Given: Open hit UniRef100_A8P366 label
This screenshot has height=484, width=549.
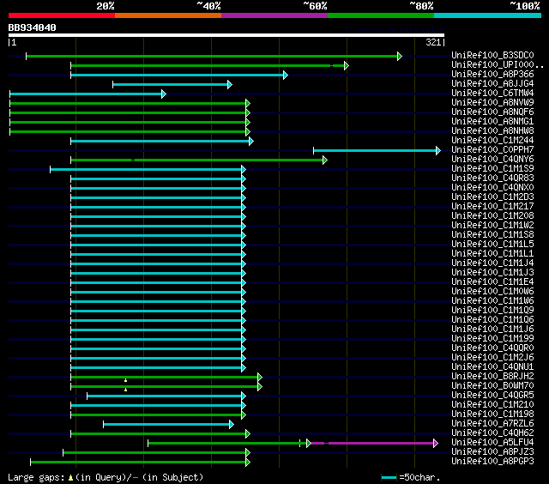Looking at the screenshot, I should [492, 75].
